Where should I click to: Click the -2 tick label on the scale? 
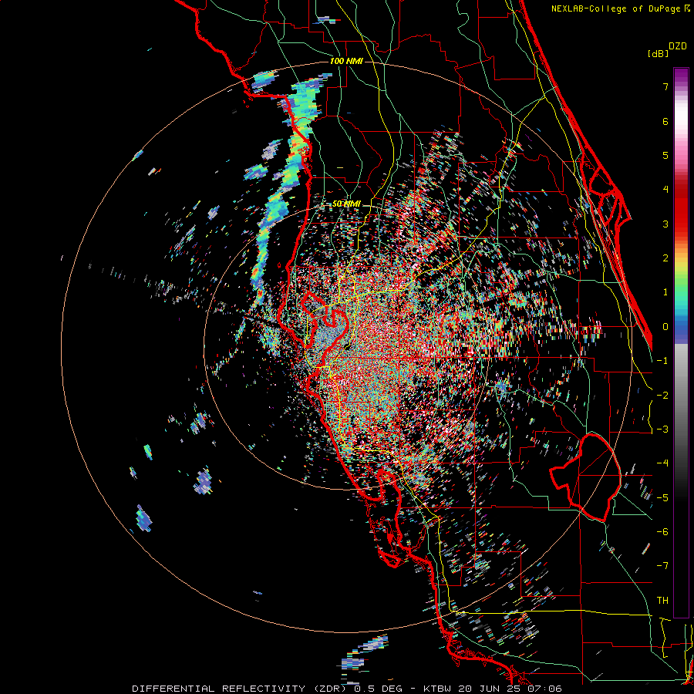point(662,396)
